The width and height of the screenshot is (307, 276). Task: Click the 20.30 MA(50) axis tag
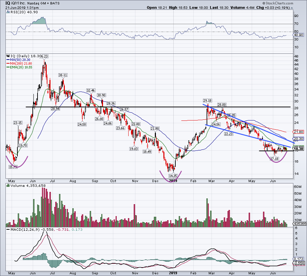tap(298, 139)
